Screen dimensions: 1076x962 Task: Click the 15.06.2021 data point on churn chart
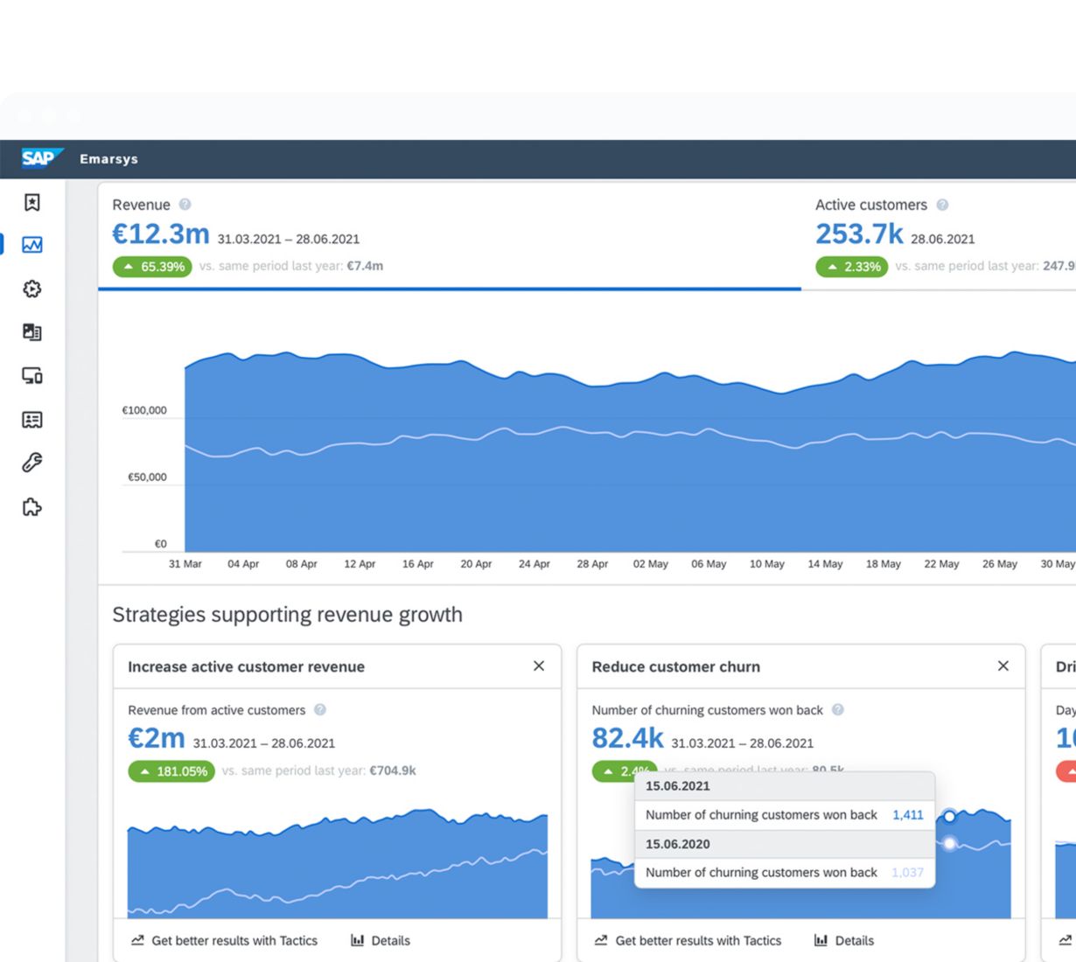949,817
